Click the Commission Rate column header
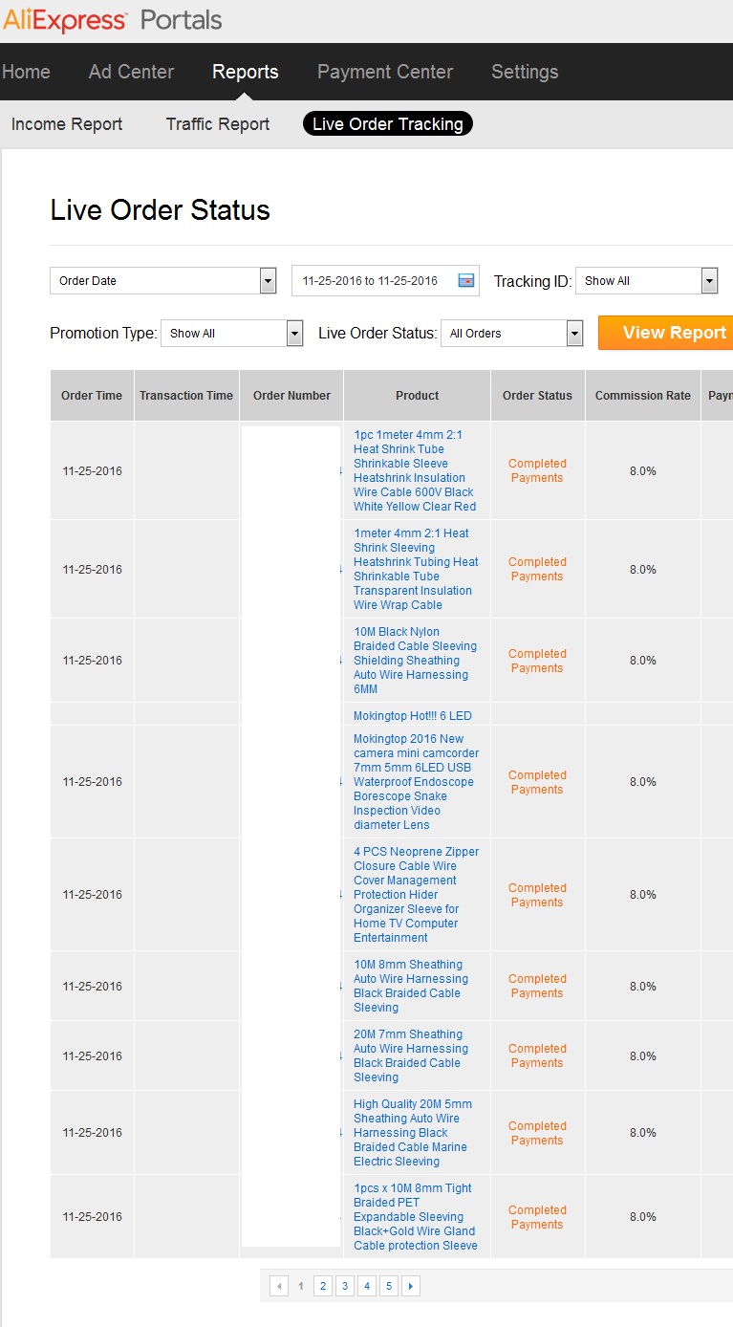 point(643,396)
